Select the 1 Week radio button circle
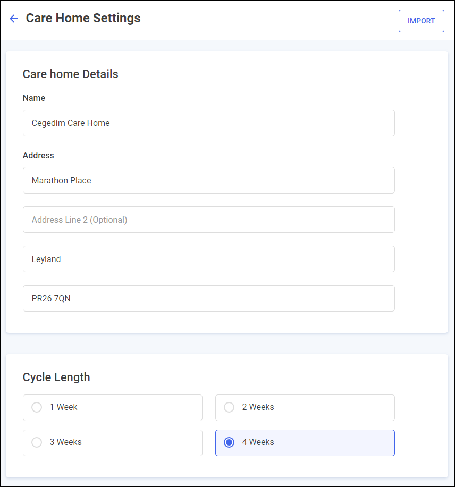The width and height of the screenshot is (455, 487). pos(37,407)
